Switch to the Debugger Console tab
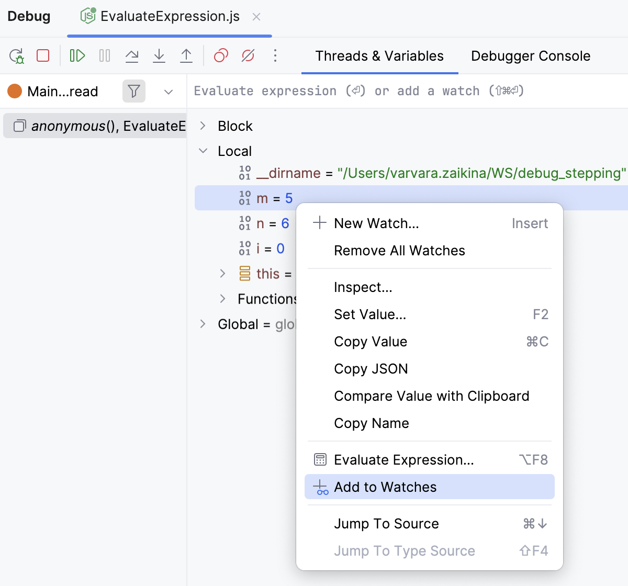The image size is (628, 586). click(530, 56)
